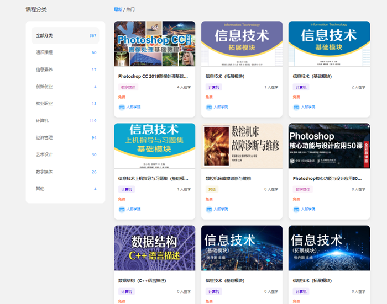Open the 数控机床 故障诊断与维修 cover image

tap(242, 146)
